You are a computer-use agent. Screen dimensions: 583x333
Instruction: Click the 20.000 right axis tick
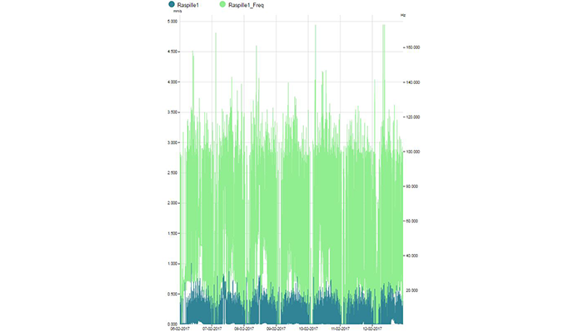point(411,290)
